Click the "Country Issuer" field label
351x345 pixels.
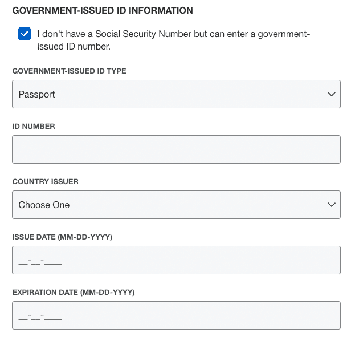click(x=46, y=182)
